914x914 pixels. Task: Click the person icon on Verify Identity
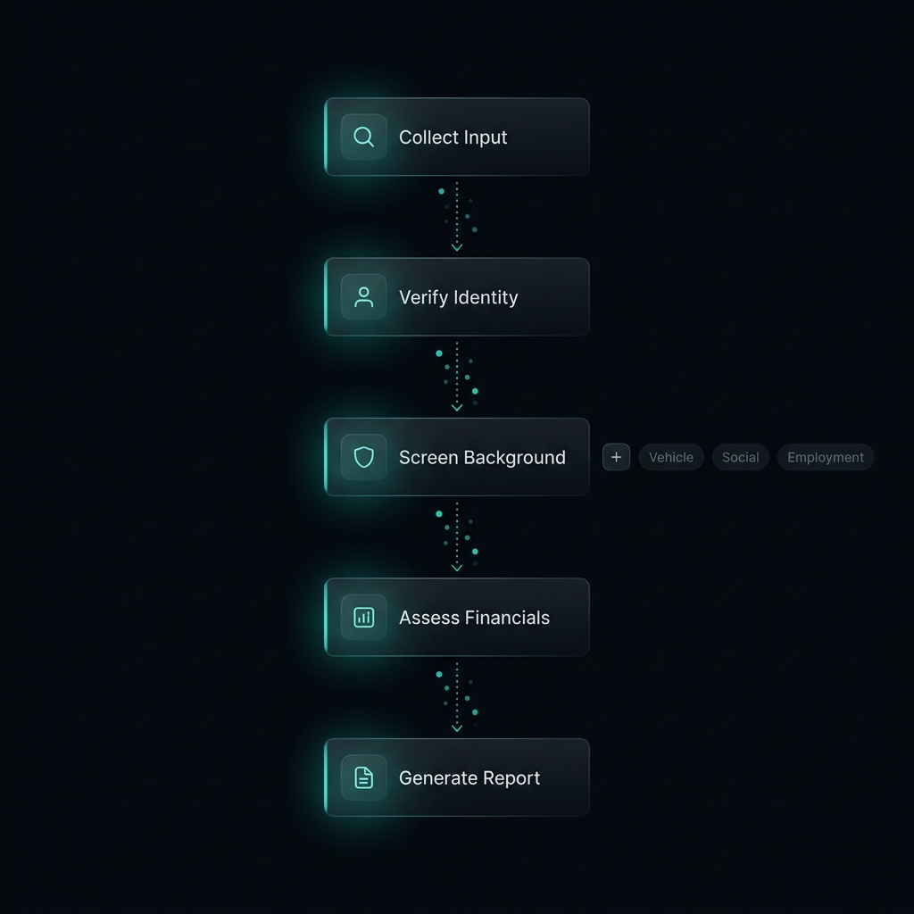[364, 297]
